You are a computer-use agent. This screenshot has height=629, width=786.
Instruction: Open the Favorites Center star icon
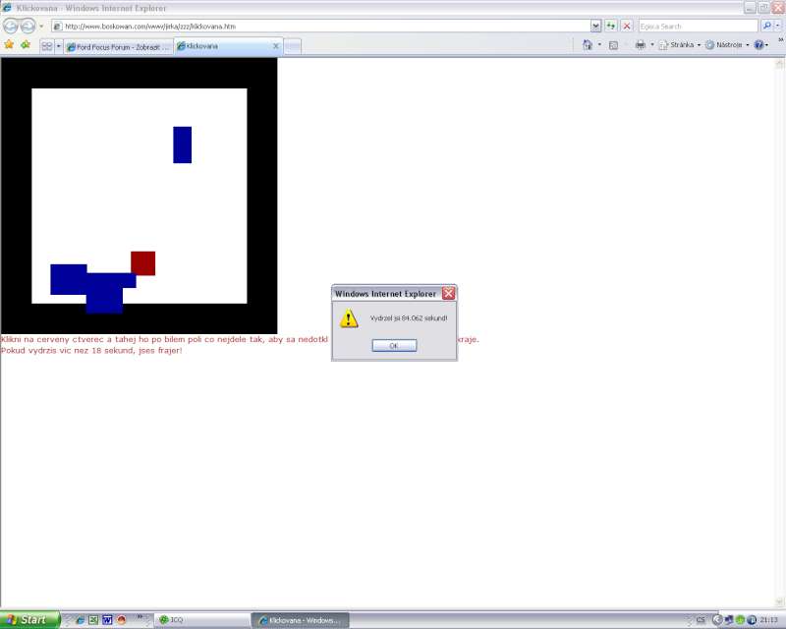pyautogui.click(x=9, y=45)
